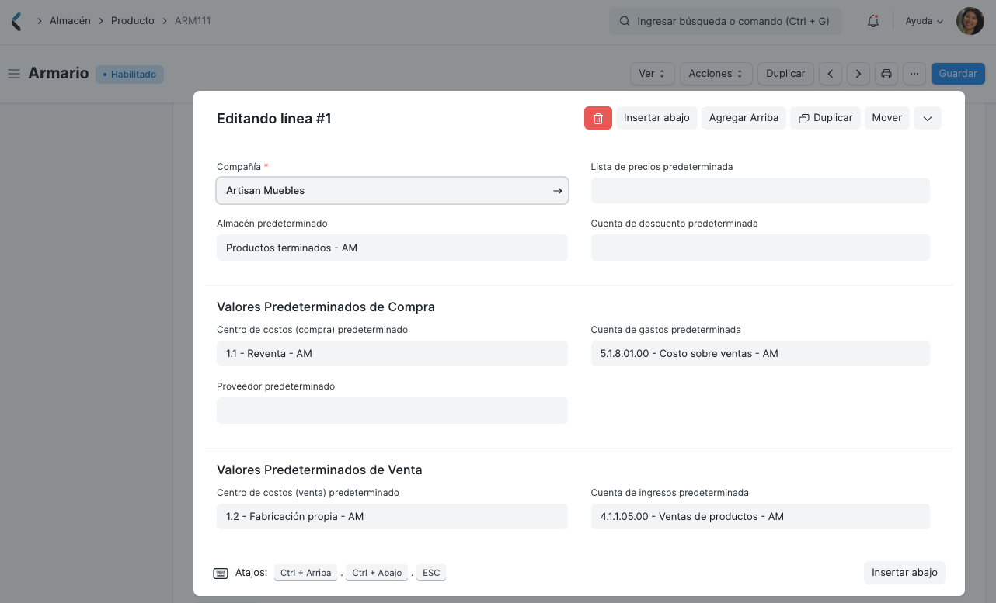Image resolution: width=996 pixels, height=603 pixels.
Task: Delete row with red trash icon
Action: (x=598, y=118)
